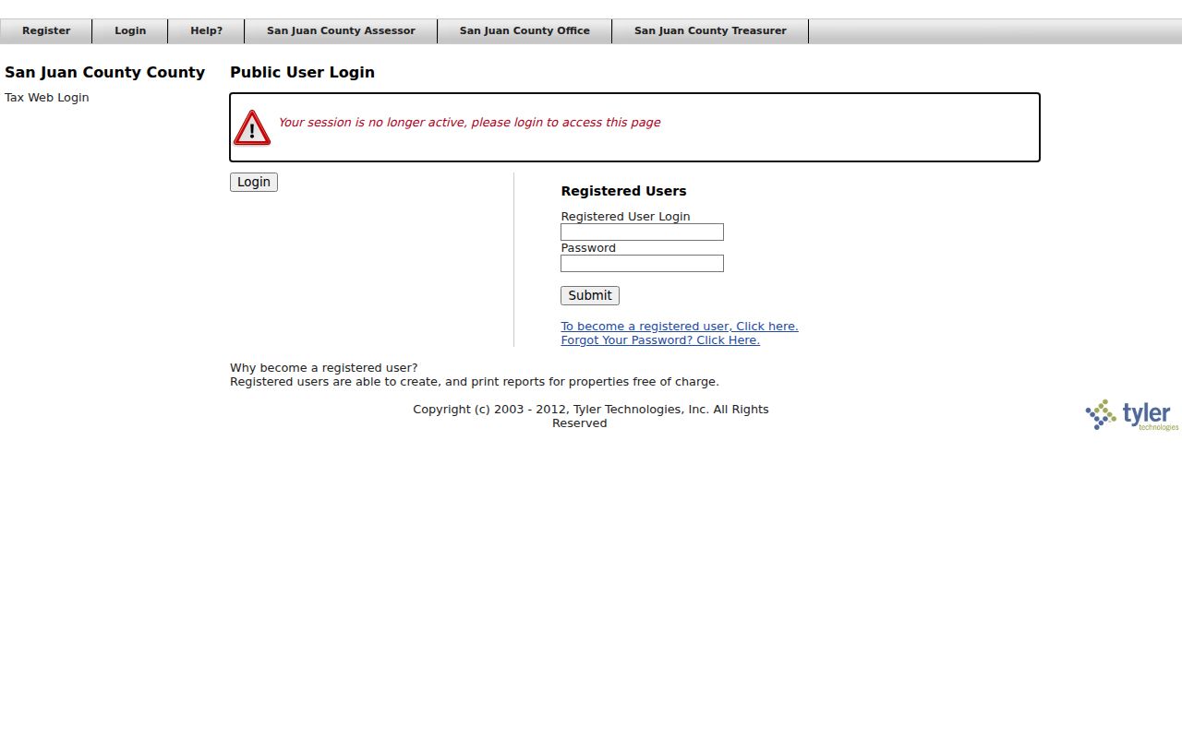The height and width of the screenshot is (738, 1182).
Task: Submit the registered user login form
Action: tap(590, 295)
